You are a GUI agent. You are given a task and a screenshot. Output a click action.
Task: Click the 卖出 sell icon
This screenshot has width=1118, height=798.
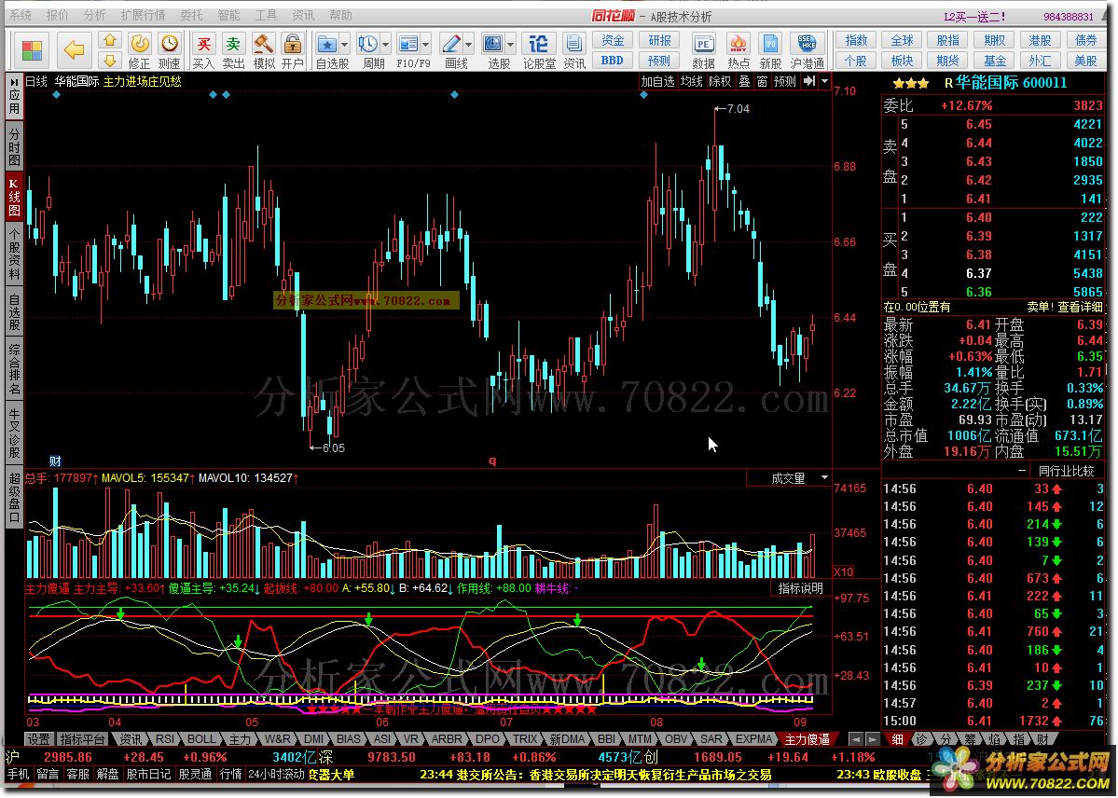coord(233,44)
